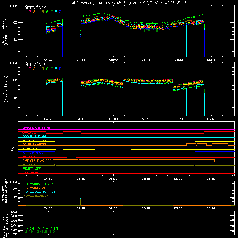Click the SC TRANSMITTER flag label

point(35,145)
